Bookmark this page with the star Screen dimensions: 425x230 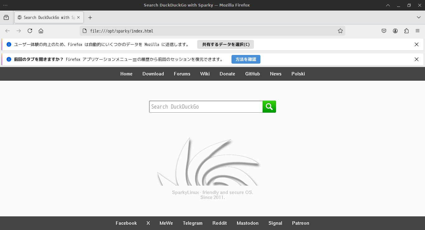(x=340, y=31)
